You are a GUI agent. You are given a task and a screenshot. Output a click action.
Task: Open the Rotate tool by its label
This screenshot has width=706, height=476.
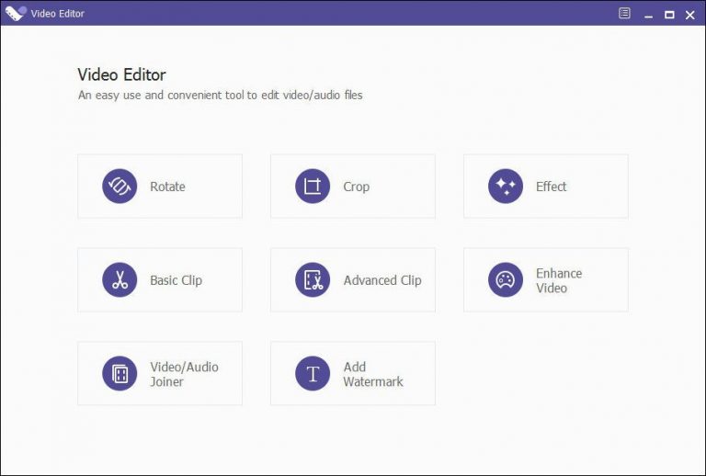pos(167,187)
